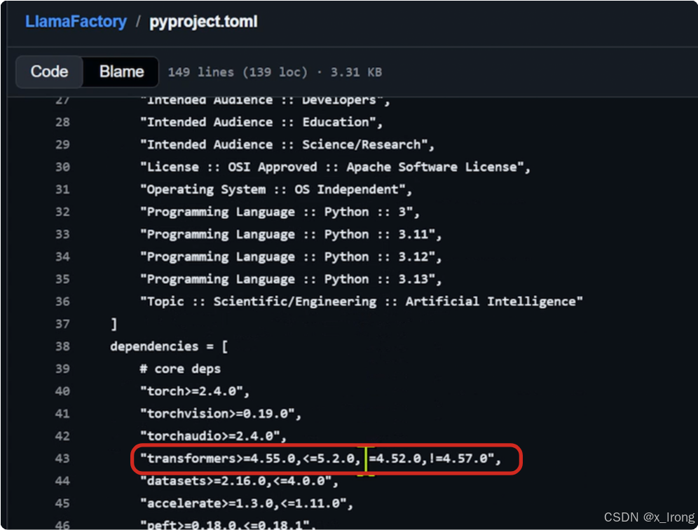Click the 'Intended Audience :: Science/Research' line

(x=287, y=144)
